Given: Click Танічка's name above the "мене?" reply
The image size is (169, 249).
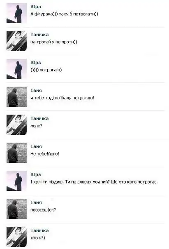Looking at the screenshot, I should coord(39,118).
